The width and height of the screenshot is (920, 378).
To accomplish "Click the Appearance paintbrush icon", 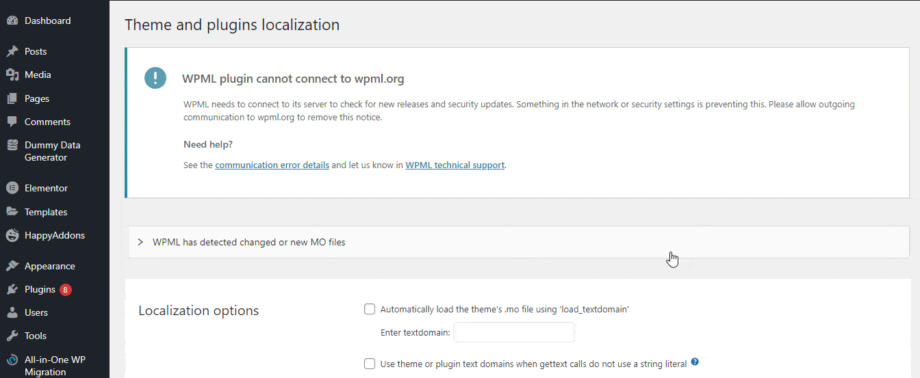I will coord(12,266).
